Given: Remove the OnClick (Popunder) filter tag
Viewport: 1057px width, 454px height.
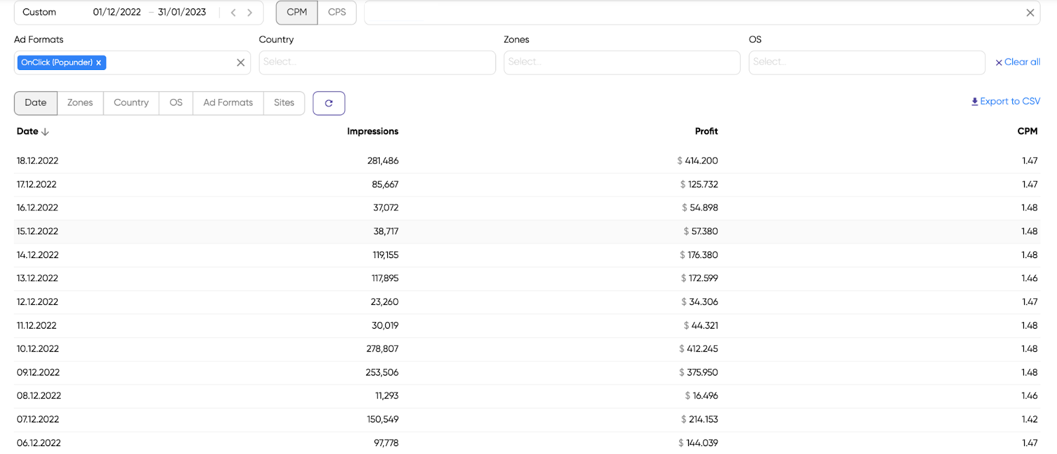Looking at the screenshot, I should 98,63.
